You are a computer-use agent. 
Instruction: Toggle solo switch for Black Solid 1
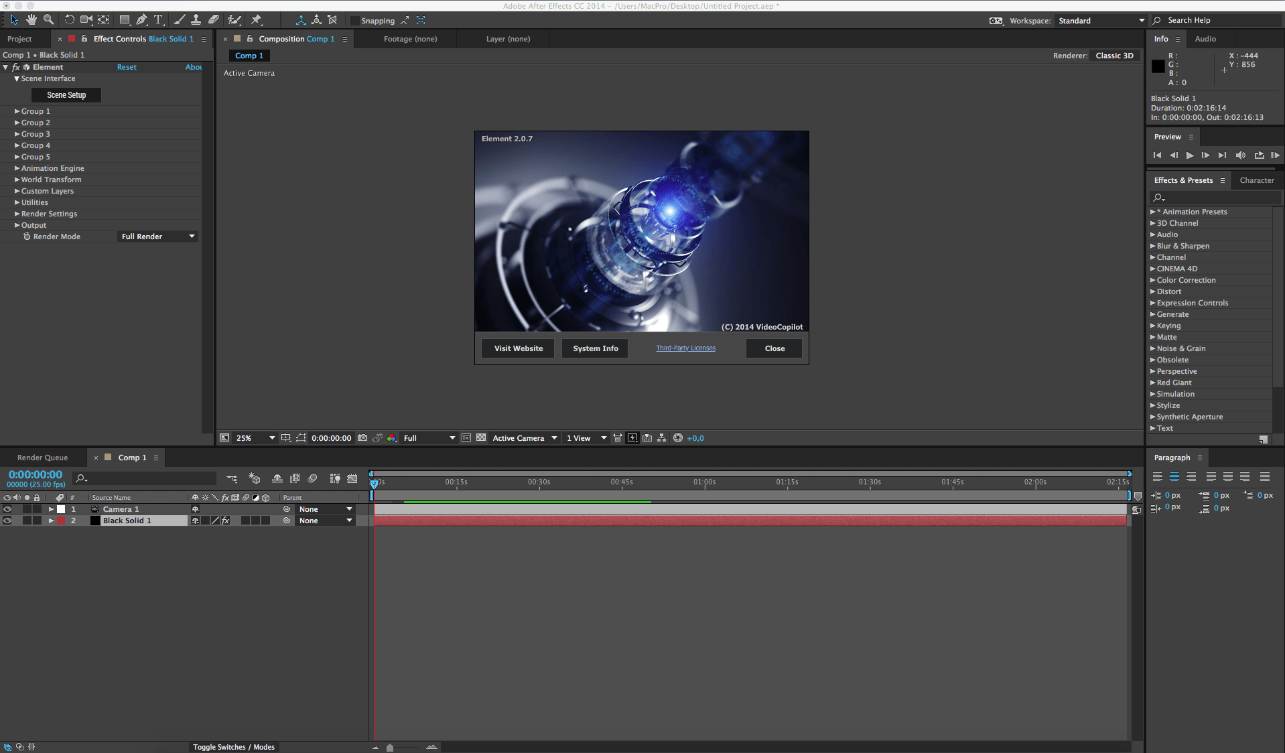[x=27, y=521]
